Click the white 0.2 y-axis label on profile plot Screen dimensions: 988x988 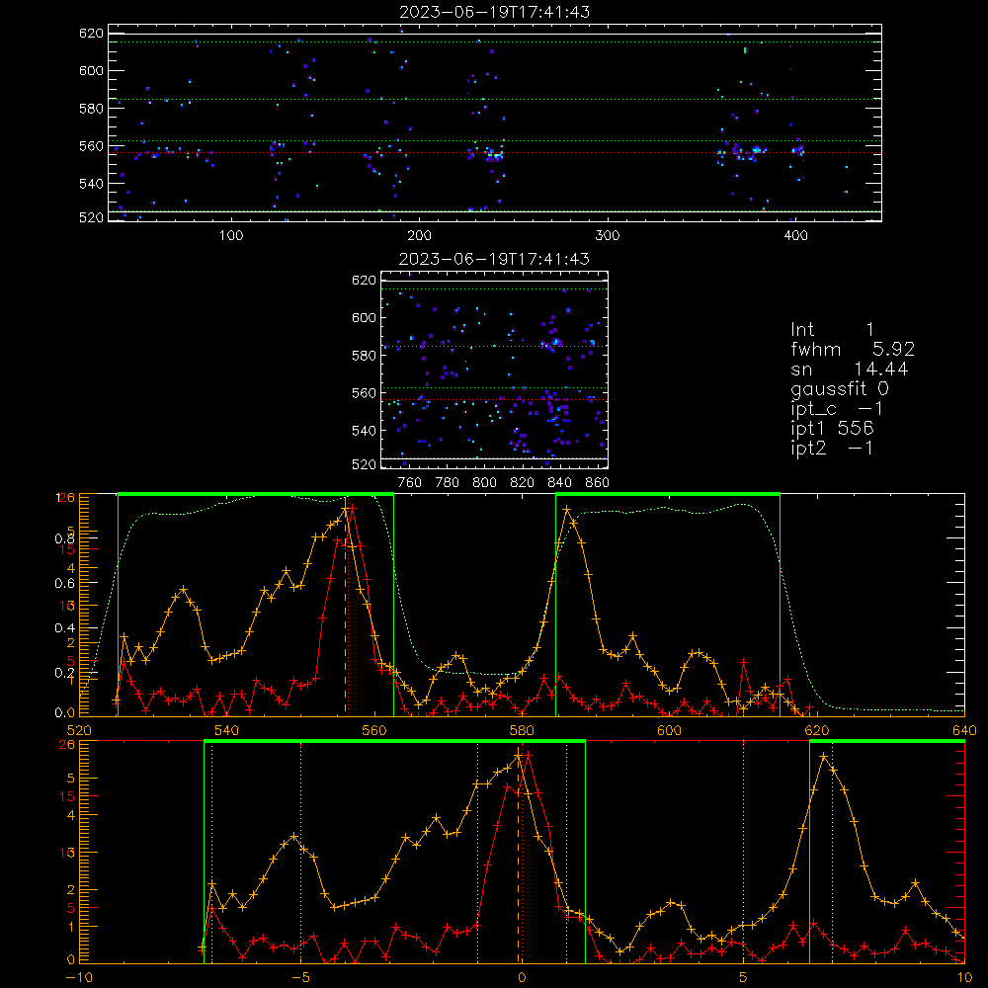[65, 673]
